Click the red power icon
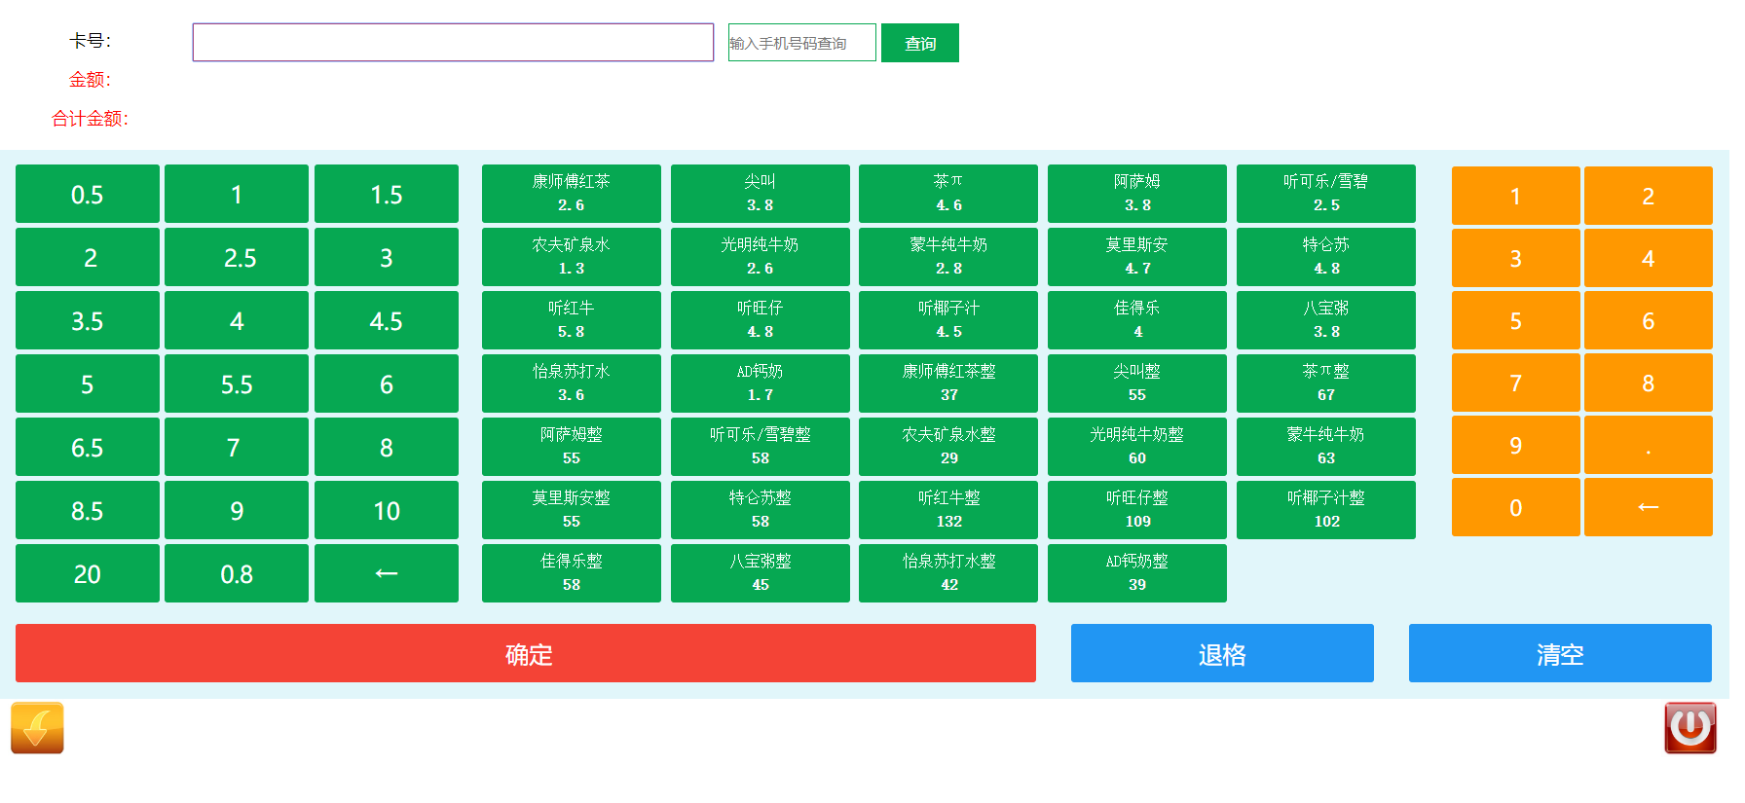This screenshot has width=1745, height=803. [1689, 728]
